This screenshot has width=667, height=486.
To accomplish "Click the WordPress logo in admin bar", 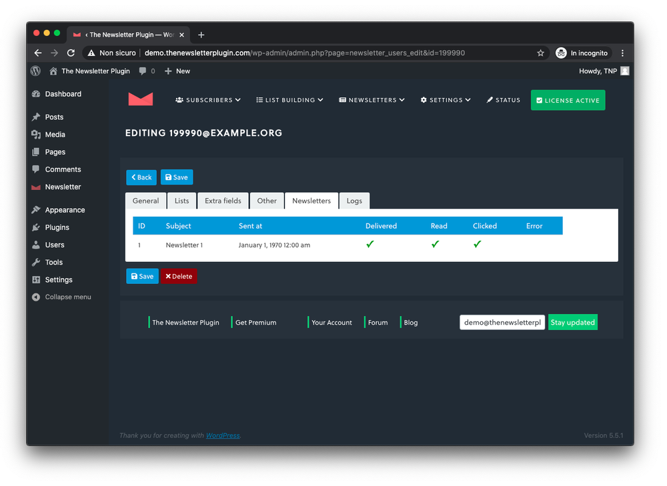I will click(x=36, y=71).
